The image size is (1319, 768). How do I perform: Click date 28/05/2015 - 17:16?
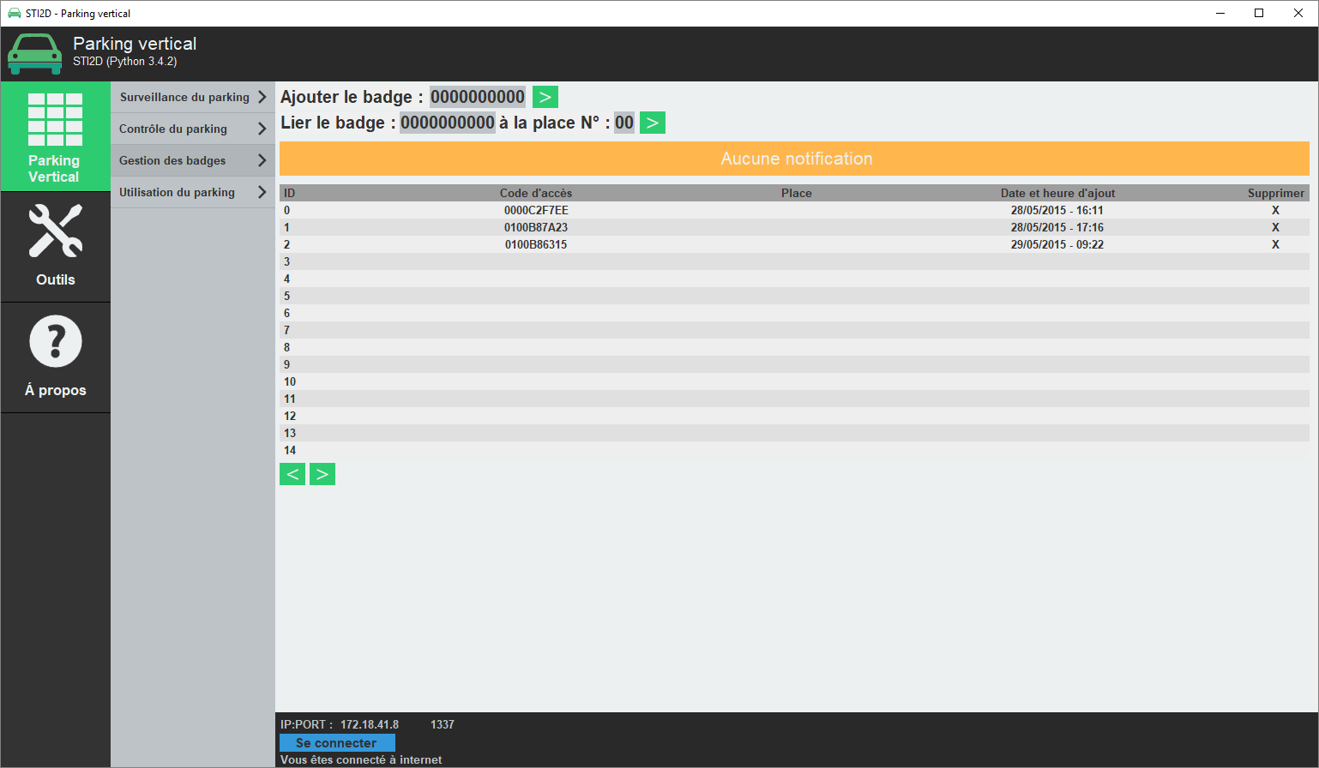tap(1057, 227)
